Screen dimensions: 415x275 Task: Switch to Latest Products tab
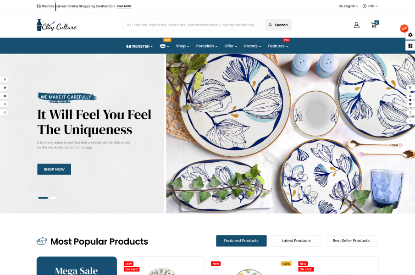[296, 241]
